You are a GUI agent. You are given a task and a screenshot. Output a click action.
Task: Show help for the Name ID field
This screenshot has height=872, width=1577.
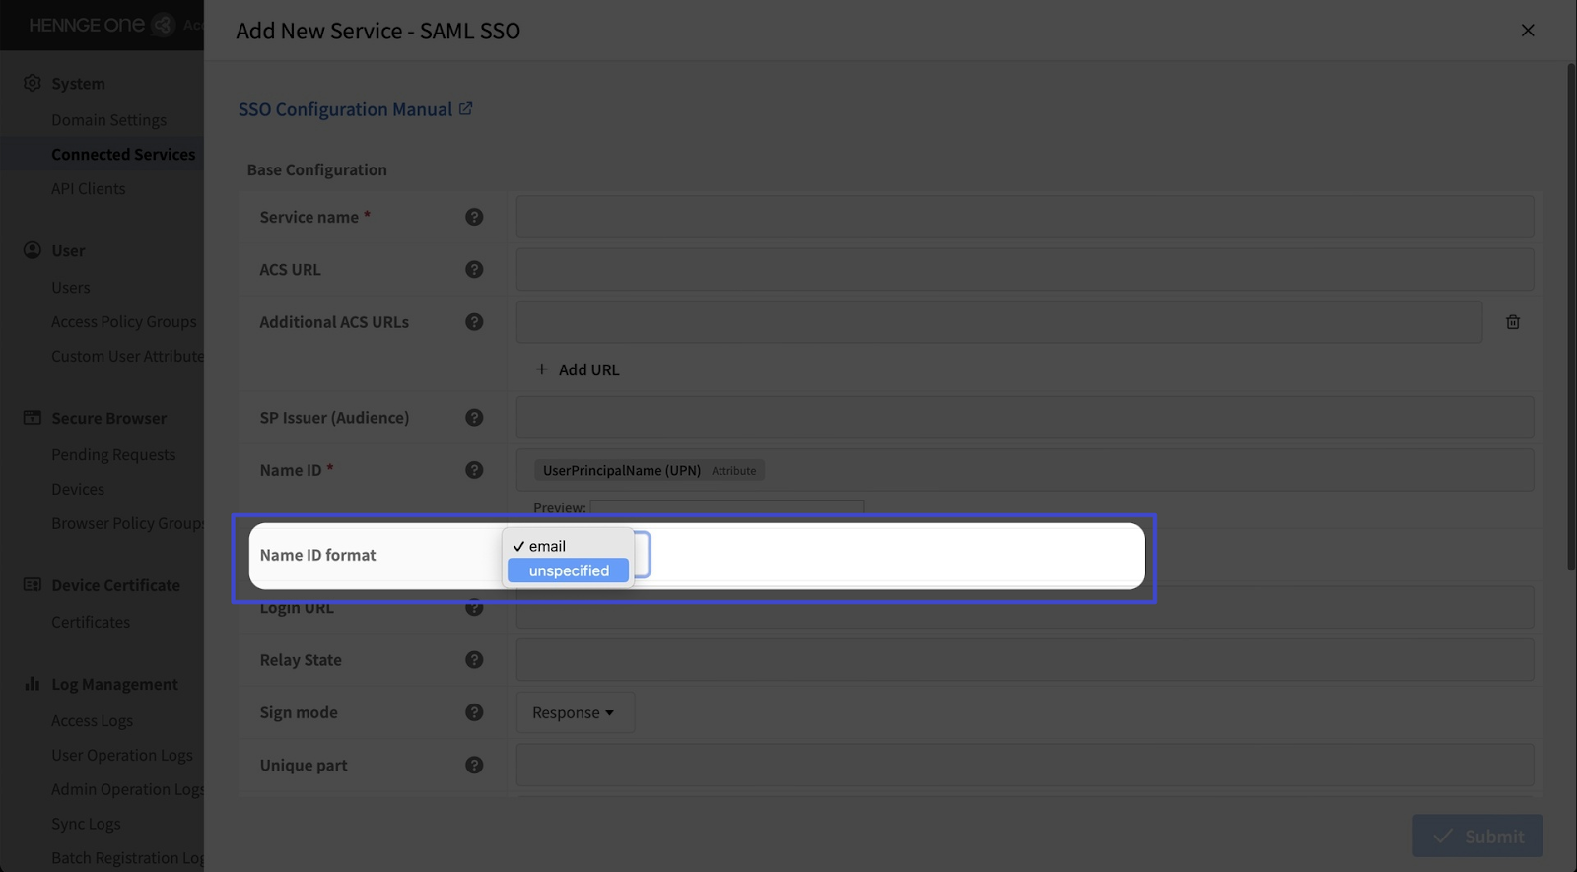474,470
